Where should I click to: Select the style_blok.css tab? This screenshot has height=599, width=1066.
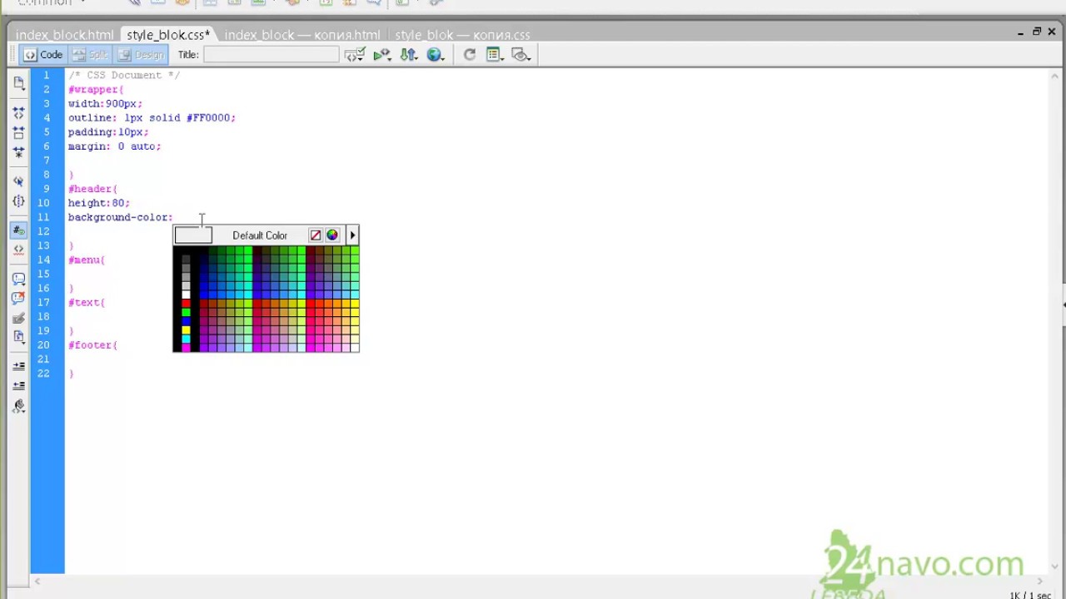click(168, 35)
